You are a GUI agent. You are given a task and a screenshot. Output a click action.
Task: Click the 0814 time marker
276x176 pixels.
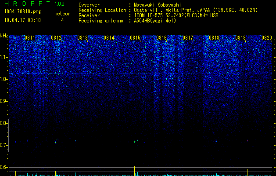tap(109, 38)
